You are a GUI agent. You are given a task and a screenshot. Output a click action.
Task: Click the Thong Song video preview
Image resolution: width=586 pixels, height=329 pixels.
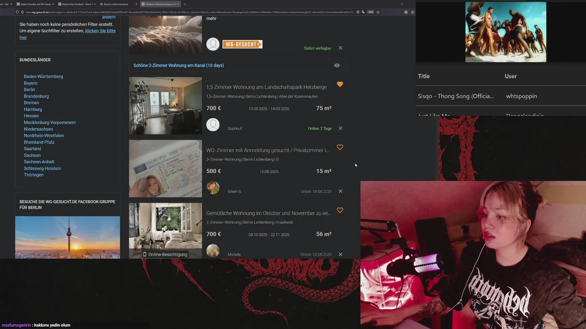coord(505,32)
